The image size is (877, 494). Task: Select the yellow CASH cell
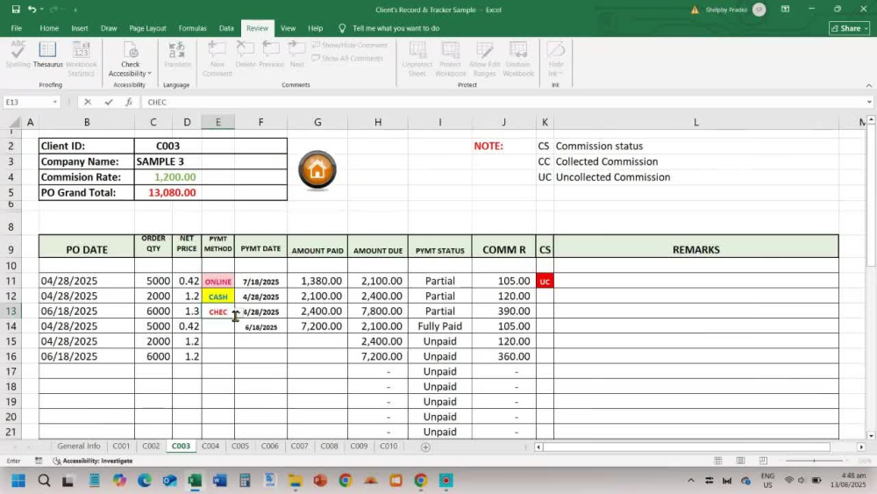218,297
